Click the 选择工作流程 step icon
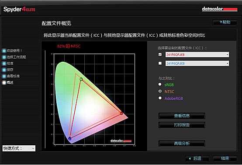Image resolution: width=242 pixels, height=165 pixels. tap(4, 57)
